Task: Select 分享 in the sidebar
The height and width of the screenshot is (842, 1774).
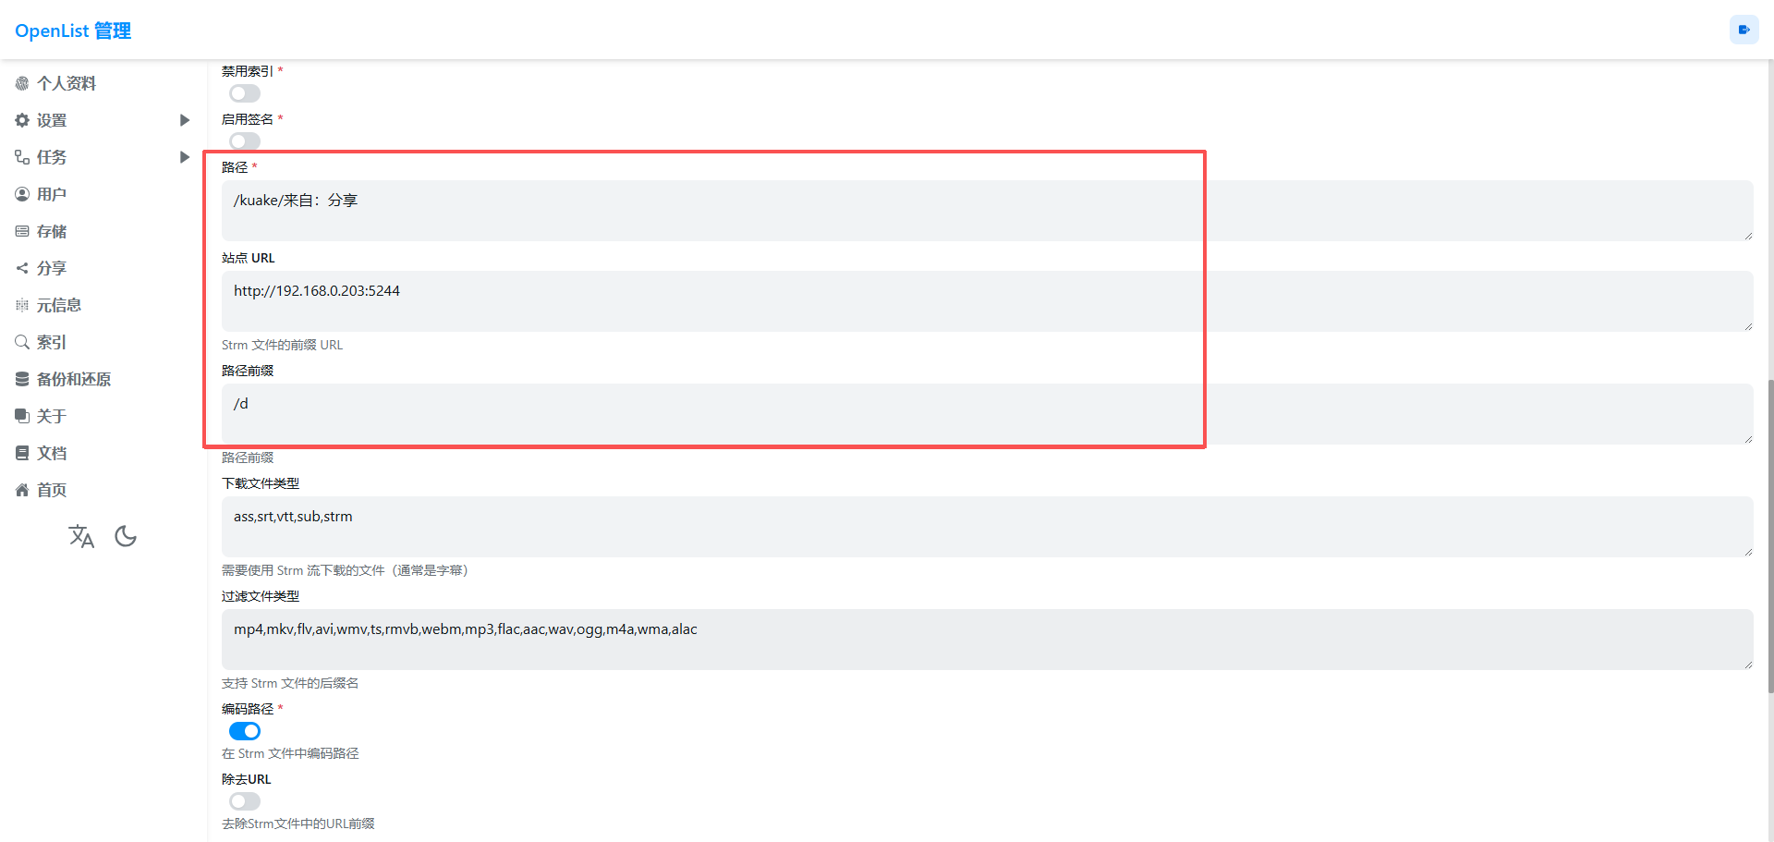Action: click(52, 268)
